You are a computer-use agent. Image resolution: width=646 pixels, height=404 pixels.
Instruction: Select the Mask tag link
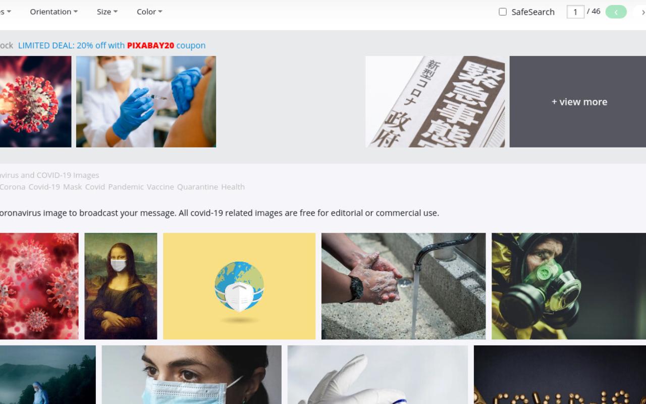pyautogui.click(x=73, y=187)
